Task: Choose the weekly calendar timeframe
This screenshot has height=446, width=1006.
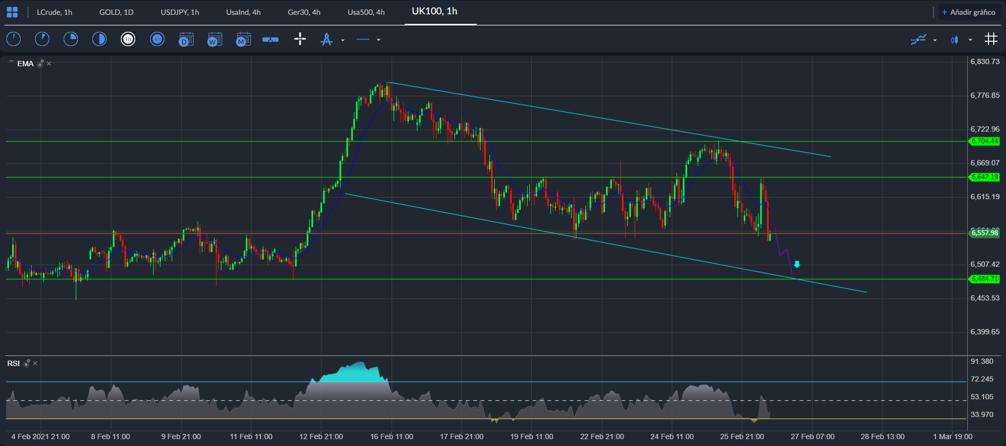Action: click(x=215, y=39)
